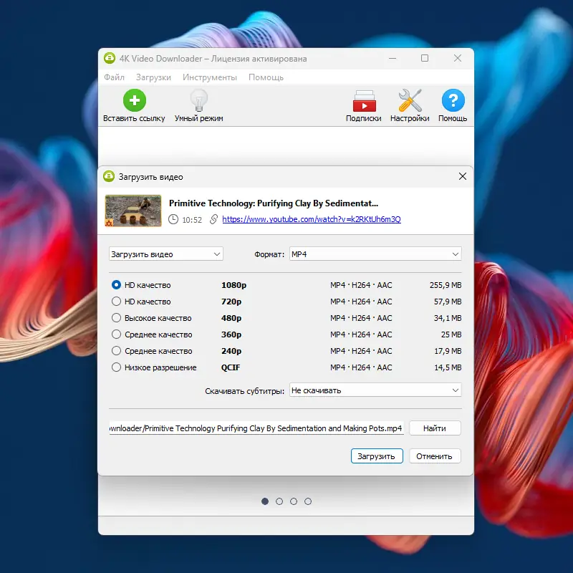Click the 17,9 MB size value
Screen dimensions: 573x573
point(448,351)
